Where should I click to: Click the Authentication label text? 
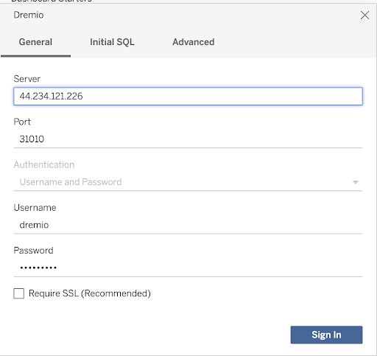(x=44, y=164)
